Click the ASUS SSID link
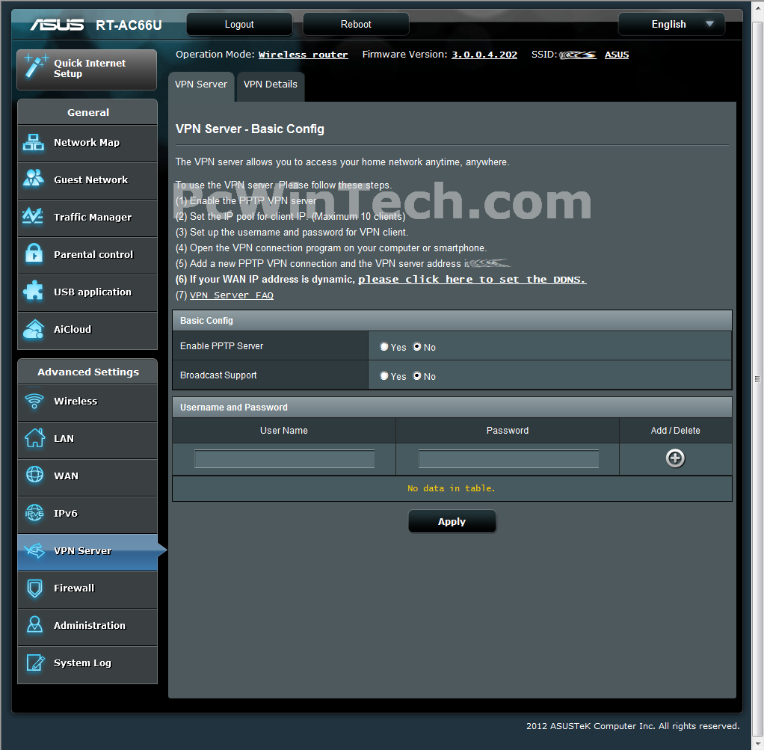The height and width of the screenshot is (750, 764). 617,55
